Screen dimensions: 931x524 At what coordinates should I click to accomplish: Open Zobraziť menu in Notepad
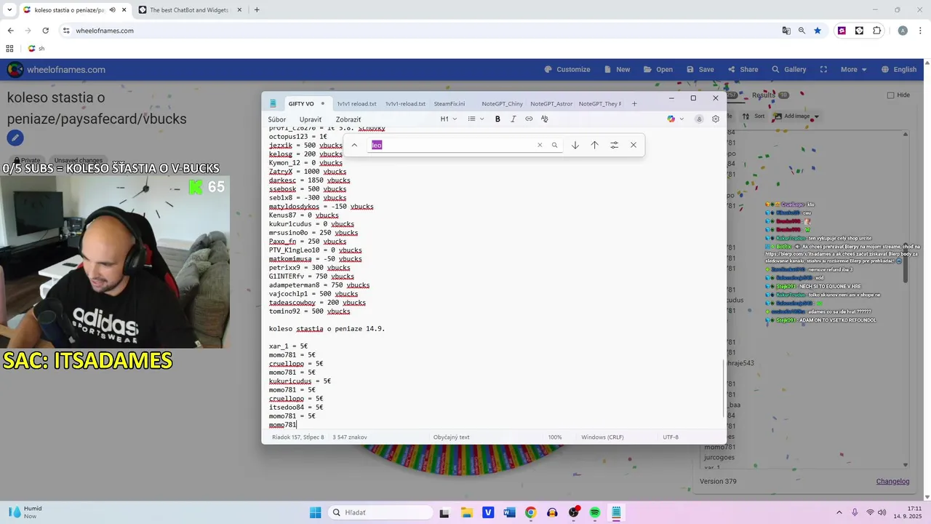pos(348,119)
